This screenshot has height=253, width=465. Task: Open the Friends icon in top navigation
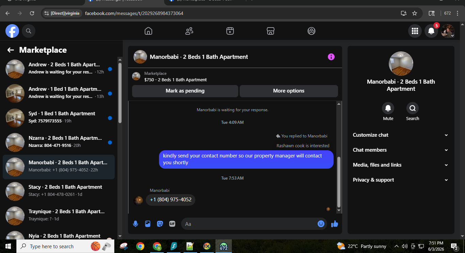(x=189, y=31)
